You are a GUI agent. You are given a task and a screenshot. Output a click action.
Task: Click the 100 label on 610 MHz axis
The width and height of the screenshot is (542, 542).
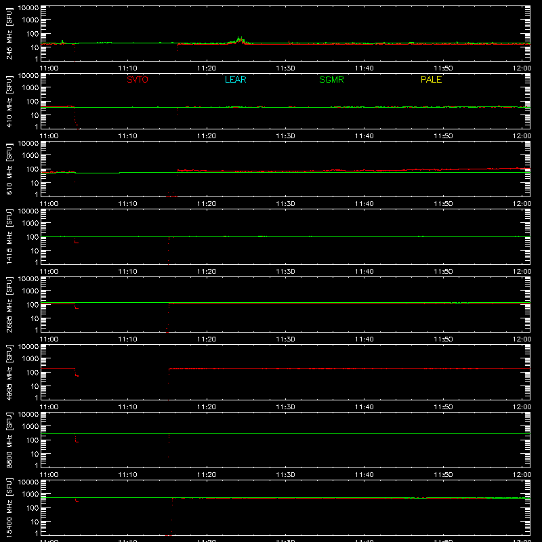(33, 169)
